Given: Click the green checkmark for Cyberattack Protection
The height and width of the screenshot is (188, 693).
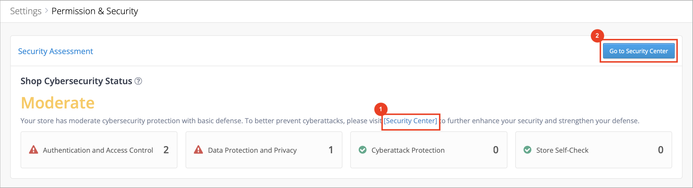Looking at the screenshot, I should click(363, 150).
